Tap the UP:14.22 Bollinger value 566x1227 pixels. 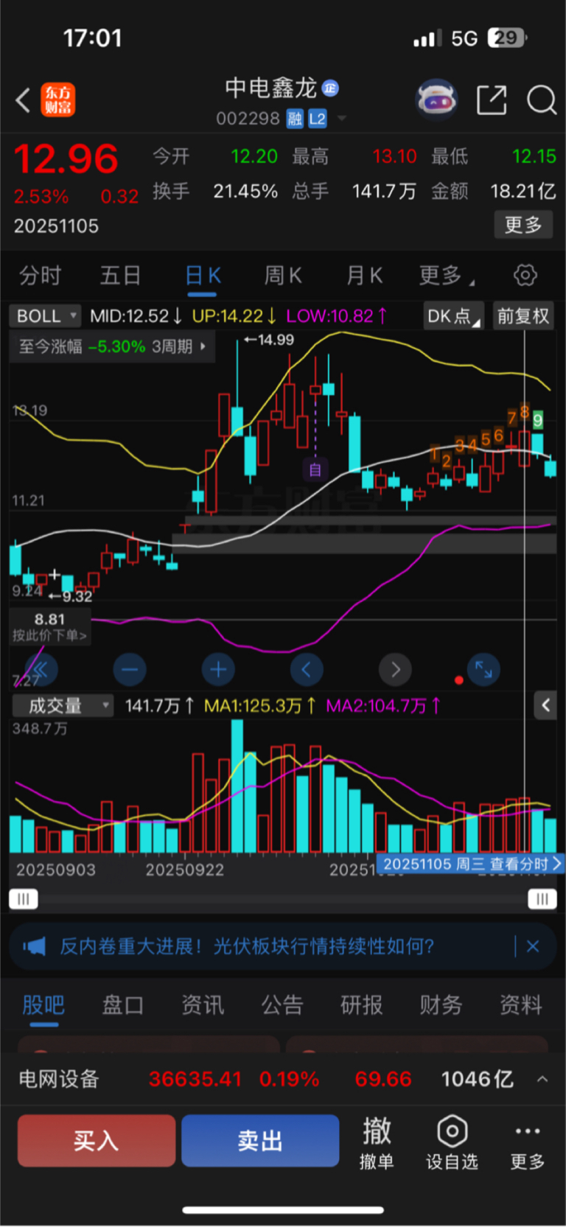click(234, 316)
